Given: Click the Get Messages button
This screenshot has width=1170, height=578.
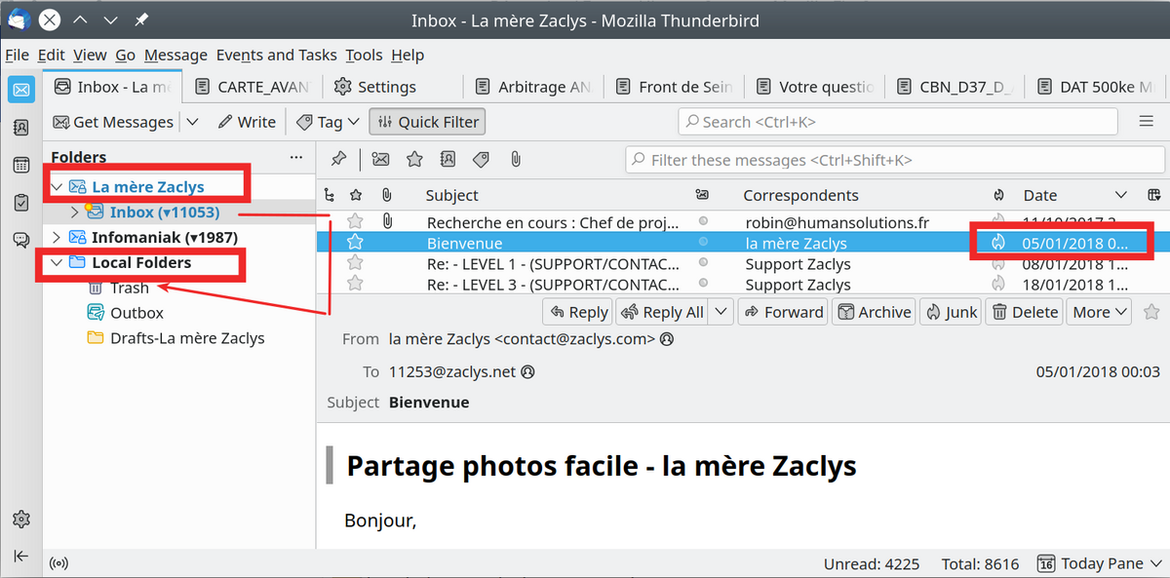Looking at the screenshot, I should (x=112, y=122).
